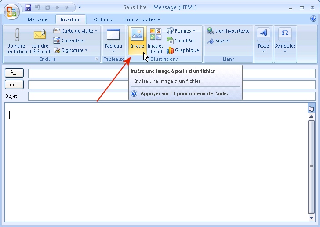This screenshot has height=227, width=320.
Task: Switch to the Message tab
Action: click(x=37, y=19)
